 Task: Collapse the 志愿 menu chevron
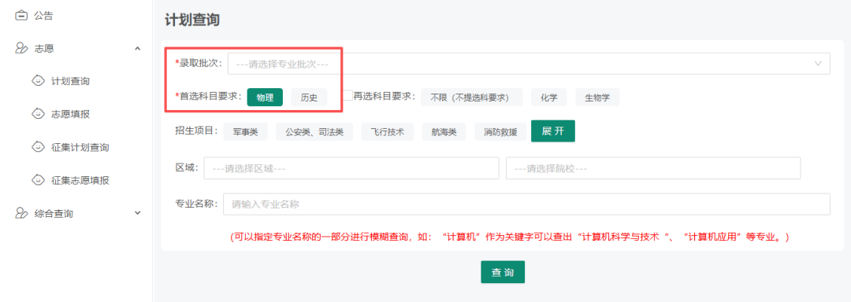(137, 48)
